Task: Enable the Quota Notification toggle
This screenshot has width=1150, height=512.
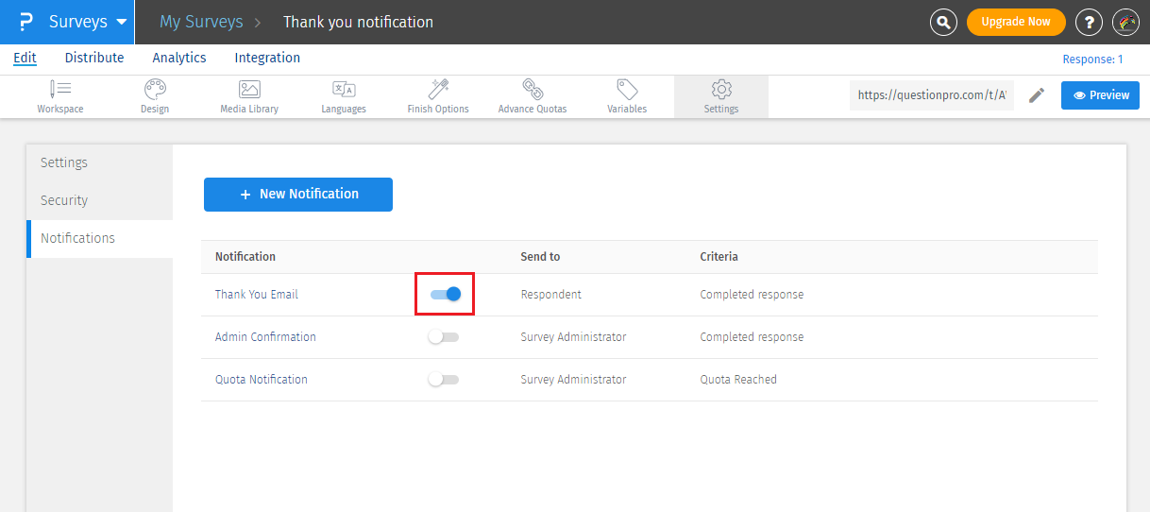Action: (x=443, y=380)
